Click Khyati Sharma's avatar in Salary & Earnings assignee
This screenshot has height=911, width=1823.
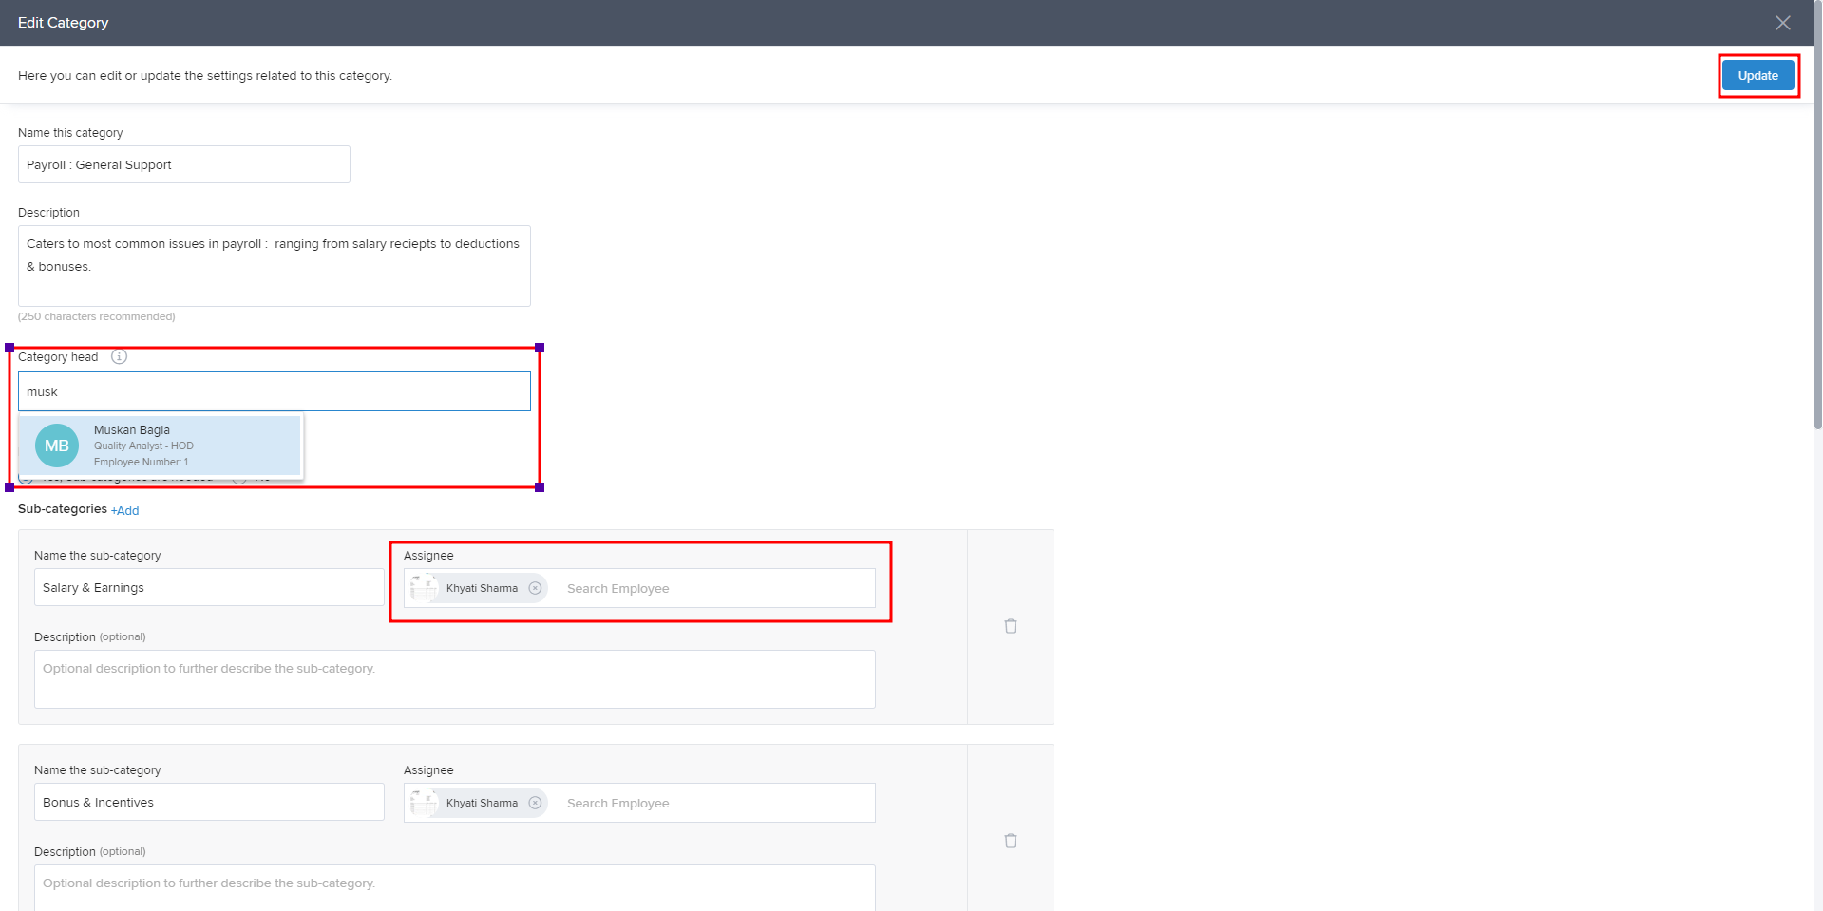424,589
